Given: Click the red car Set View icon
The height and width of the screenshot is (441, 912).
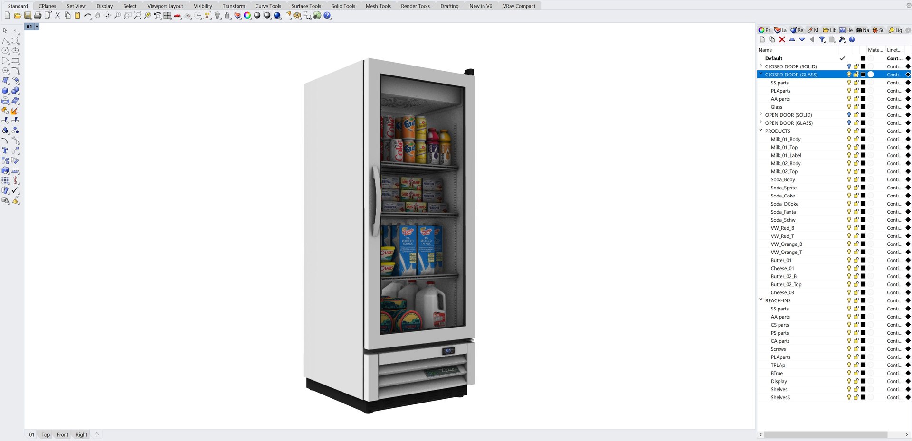Looking at the screenshot, I should (x=177, y=16).
